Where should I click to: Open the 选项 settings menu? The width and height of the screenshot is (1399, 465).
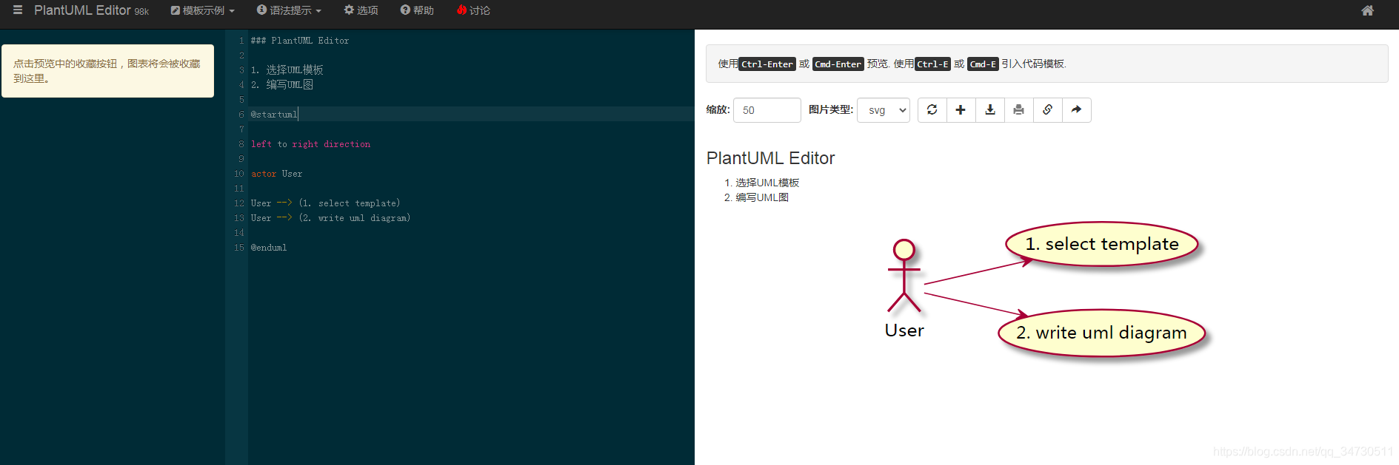(361, 10)
